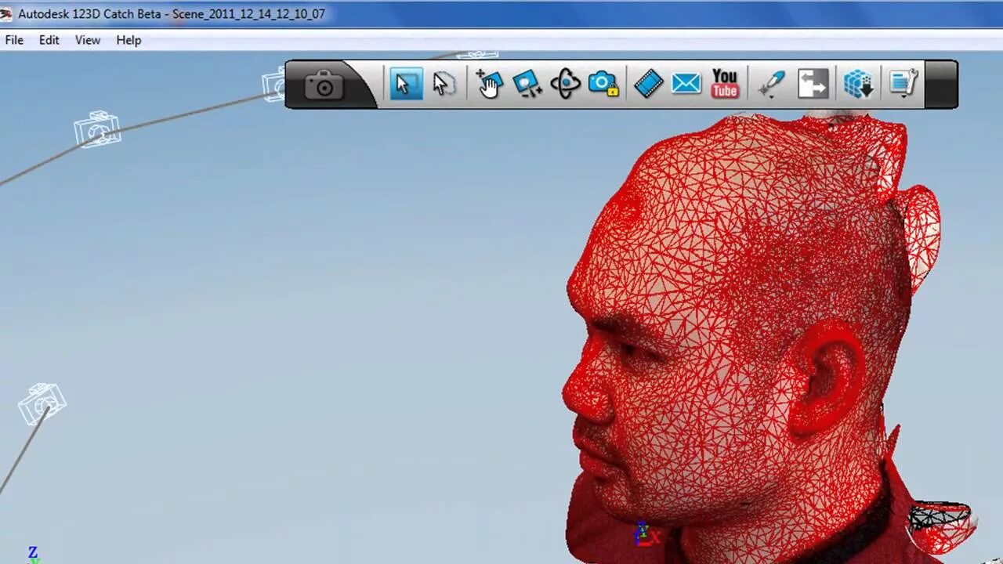Click the YouTube upload icon

tap(725, 84)
